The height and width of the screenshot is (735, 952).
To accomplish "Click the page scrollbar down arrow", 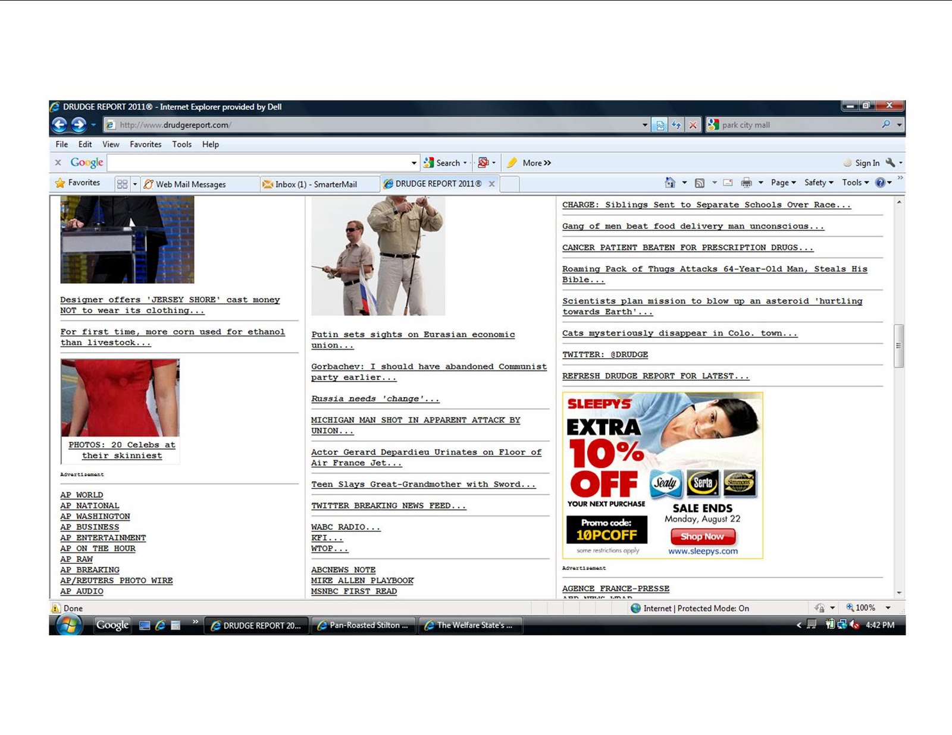I will pos(899,592).
